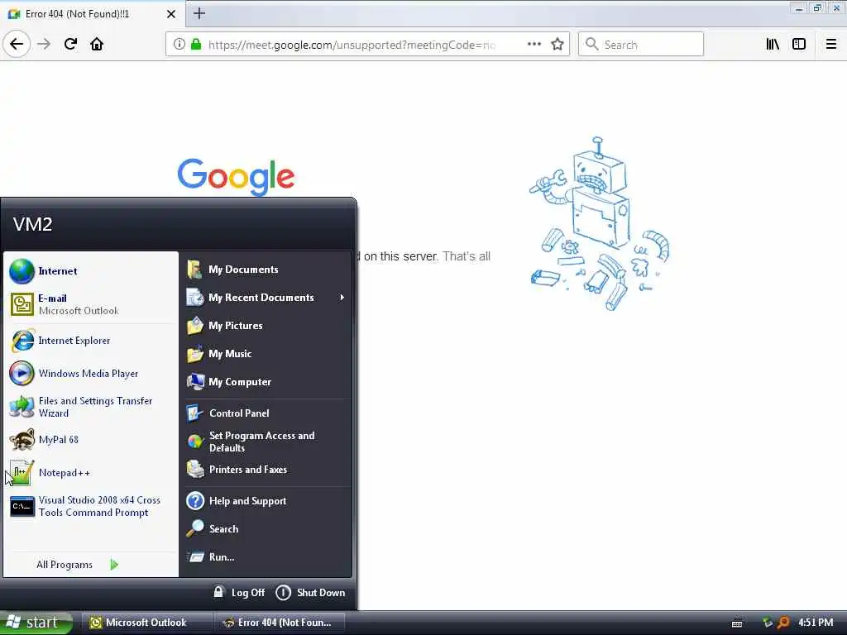Open Set Program Access and Defaults
Viewport: 847px width, 635px height.
267,442
